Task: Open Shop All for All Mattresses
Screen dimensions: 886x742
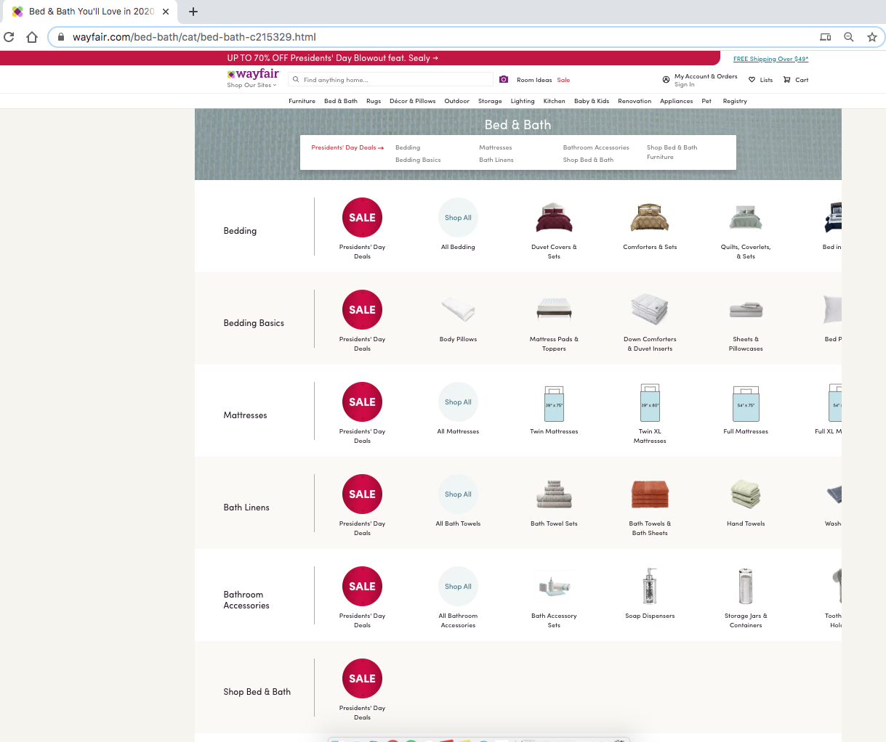Action: coord(458,402)
